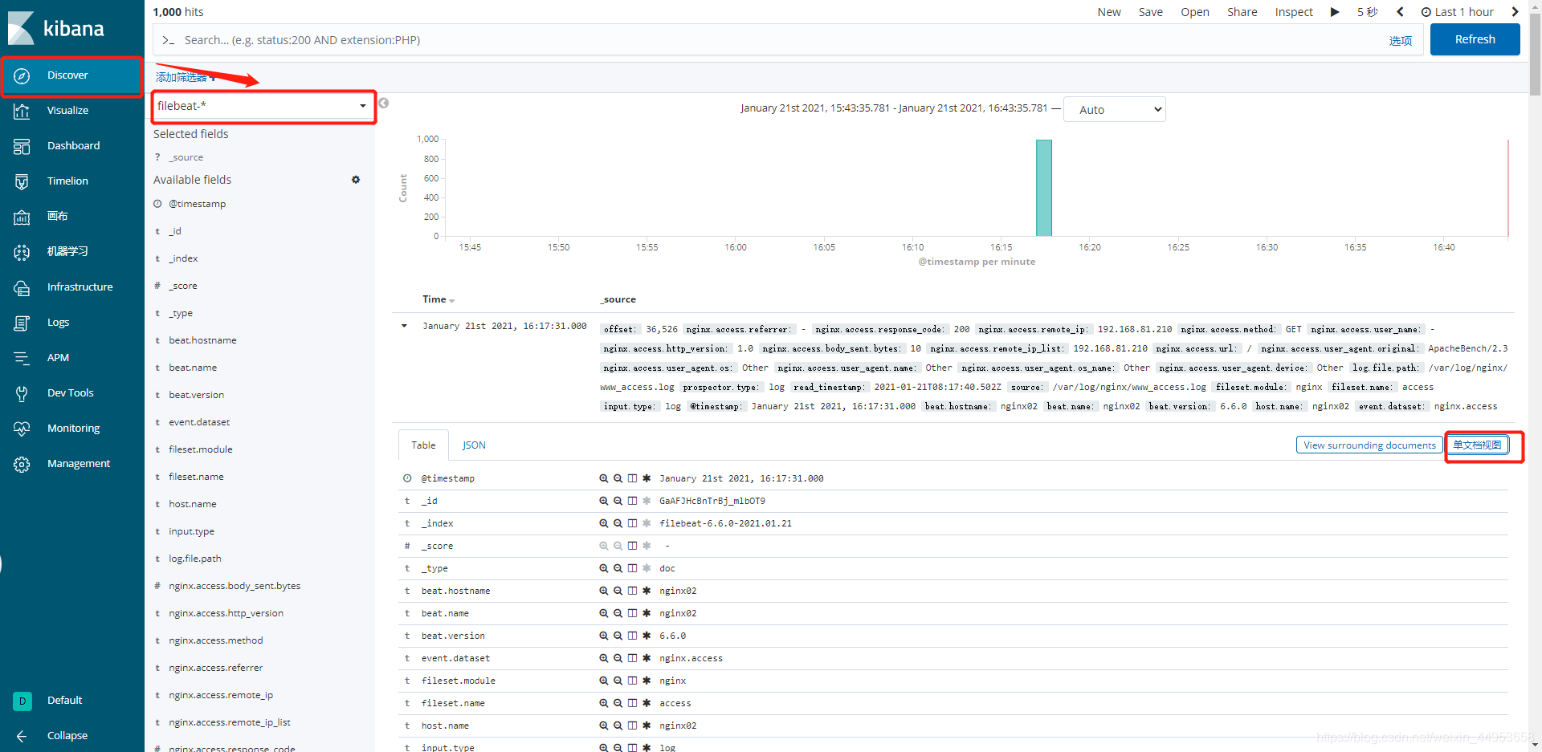Image resolution: width=1542 pixels, height=752 pixels.
Task: Filter for value of @timestamp row
Action: tap(603, 478)
